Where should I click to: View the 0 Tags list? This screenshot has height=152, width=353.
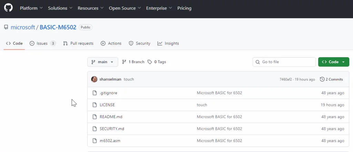pos(157,62)
